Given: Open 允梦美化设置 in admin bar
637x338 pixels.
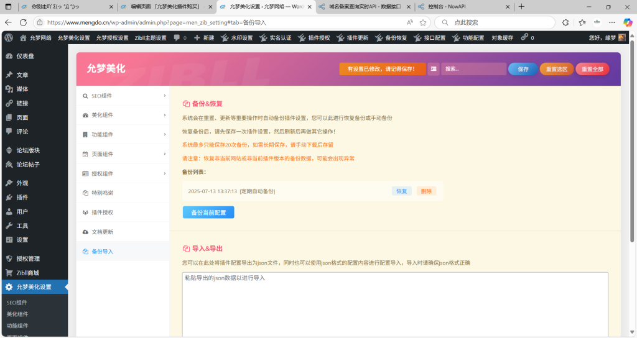Looking at the screenshot, I should [x=73, y=38].
